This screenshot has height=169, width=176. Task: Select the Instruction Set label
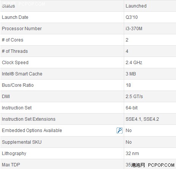coord(17,108)
